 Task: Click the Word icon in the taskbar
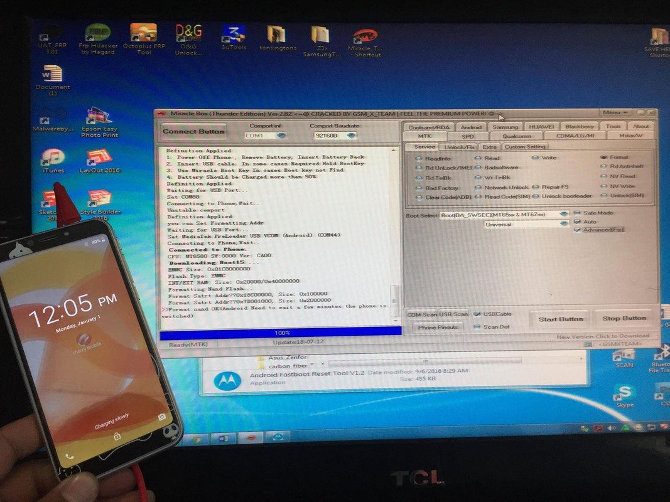point(223,439)
